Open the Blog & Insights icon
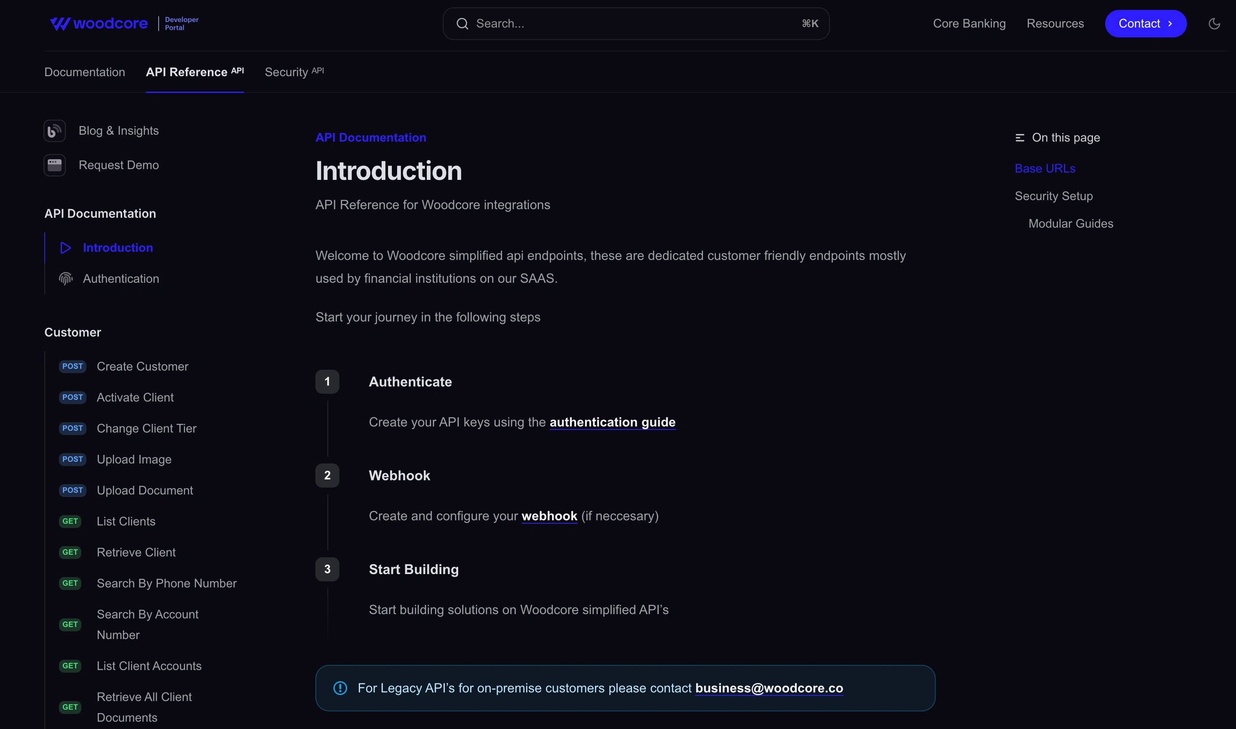This screenshot has width=1236, height=729. [x=55, y=131]
